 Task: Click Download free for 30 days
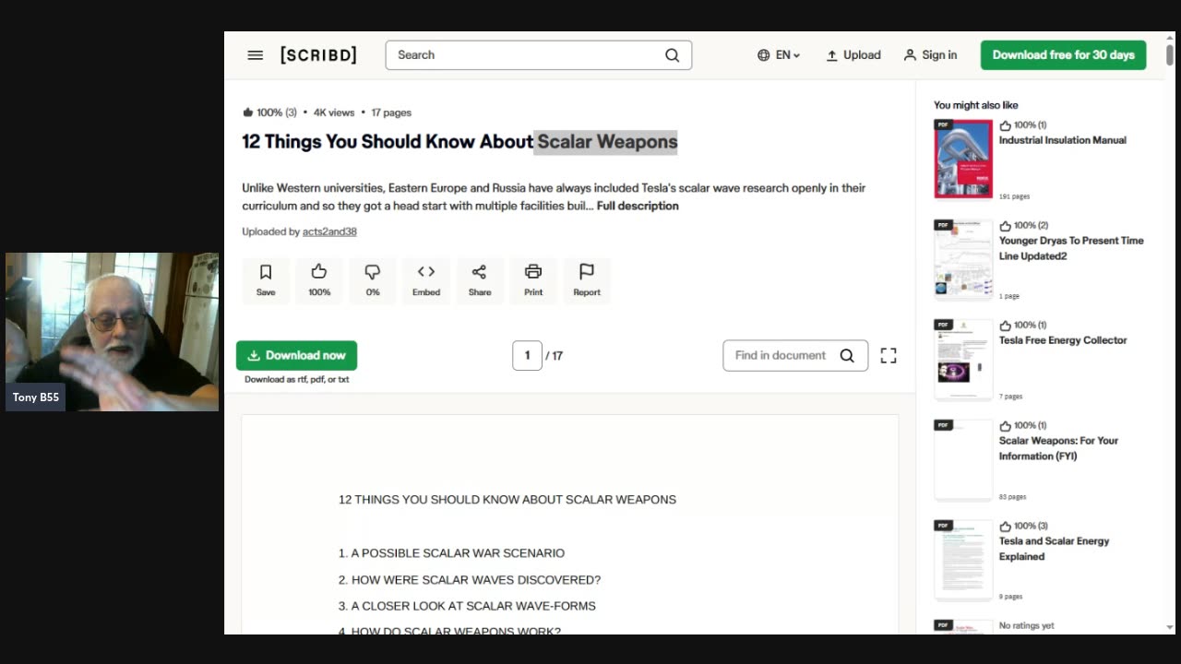click(1063, 55)
